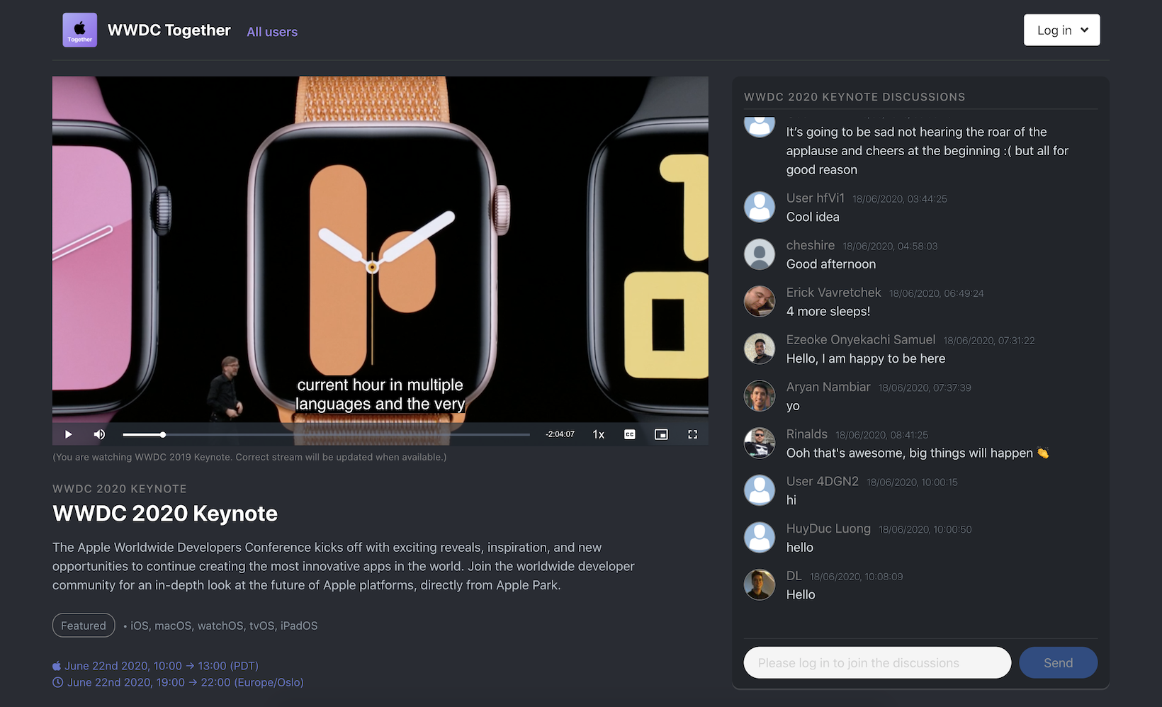Screen dimensions: 1162x707
Task: Click the username cheshire
Action: click(811, 245)
